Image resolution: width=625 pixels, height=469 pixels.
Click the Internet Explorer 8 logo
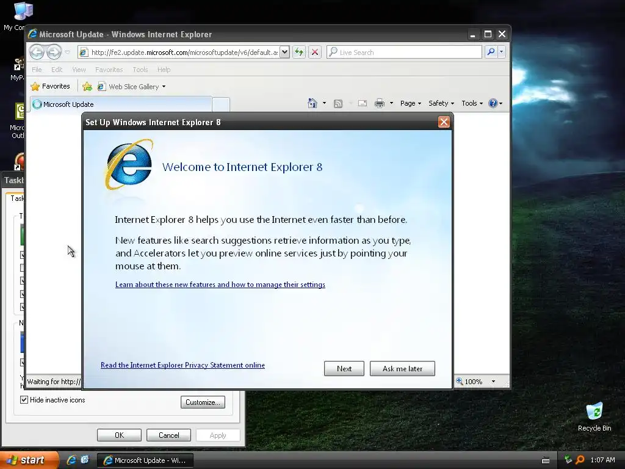coord(129,164)
